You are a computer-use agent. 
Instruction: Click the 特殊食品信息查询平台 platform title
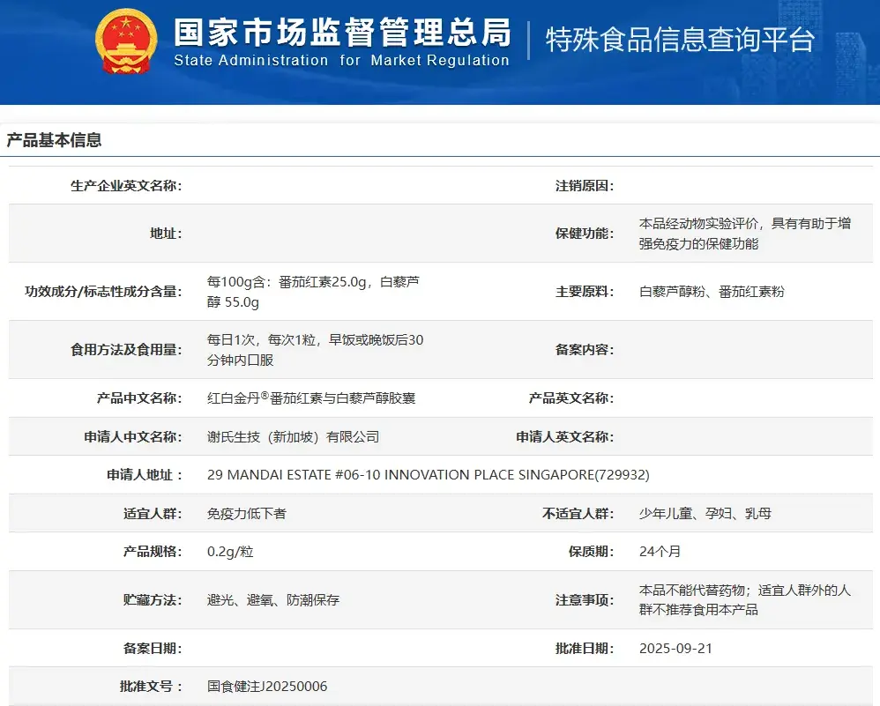pos(680,40)
